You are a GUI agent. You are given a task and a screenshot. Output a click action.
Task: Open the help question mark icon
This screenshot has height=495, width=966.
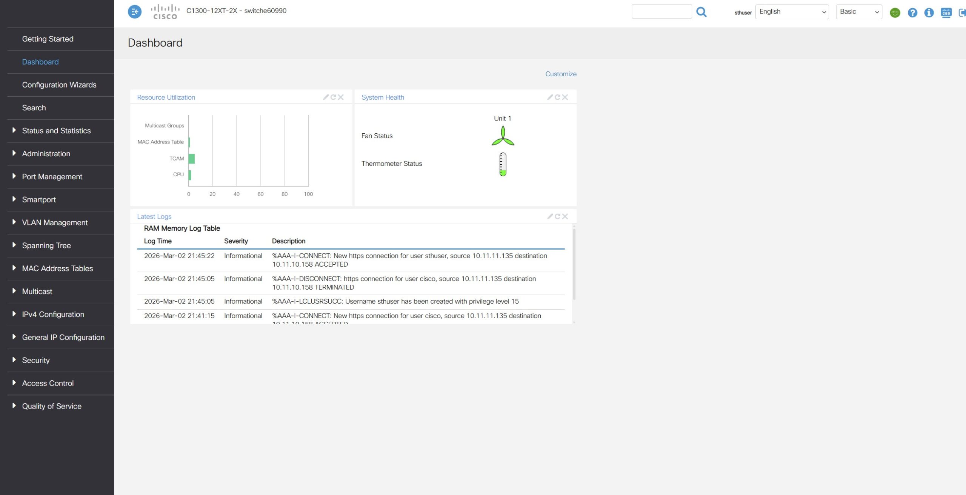pos(912,13)
